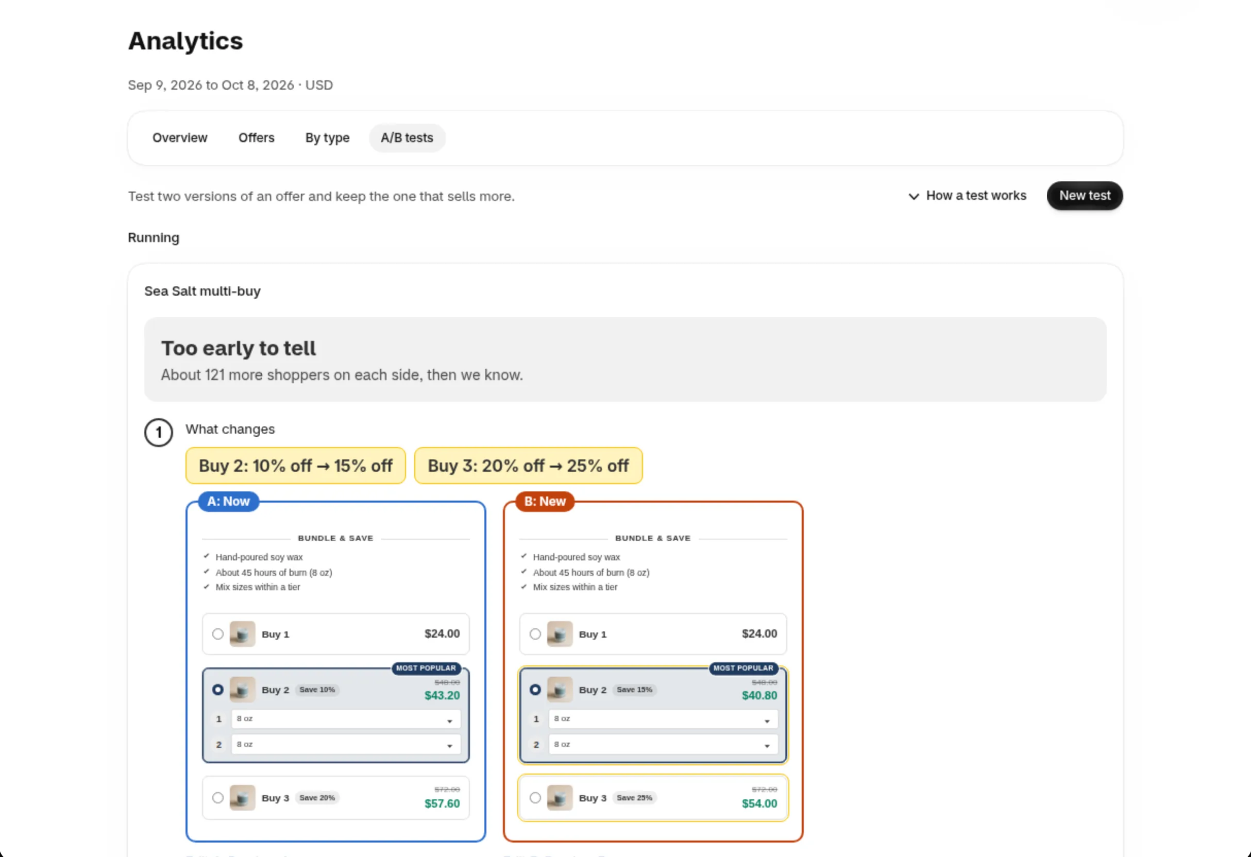Open second 8 oz dropdown in B: New
This screenshot has height=857, width=1251.
coord(663,745)
